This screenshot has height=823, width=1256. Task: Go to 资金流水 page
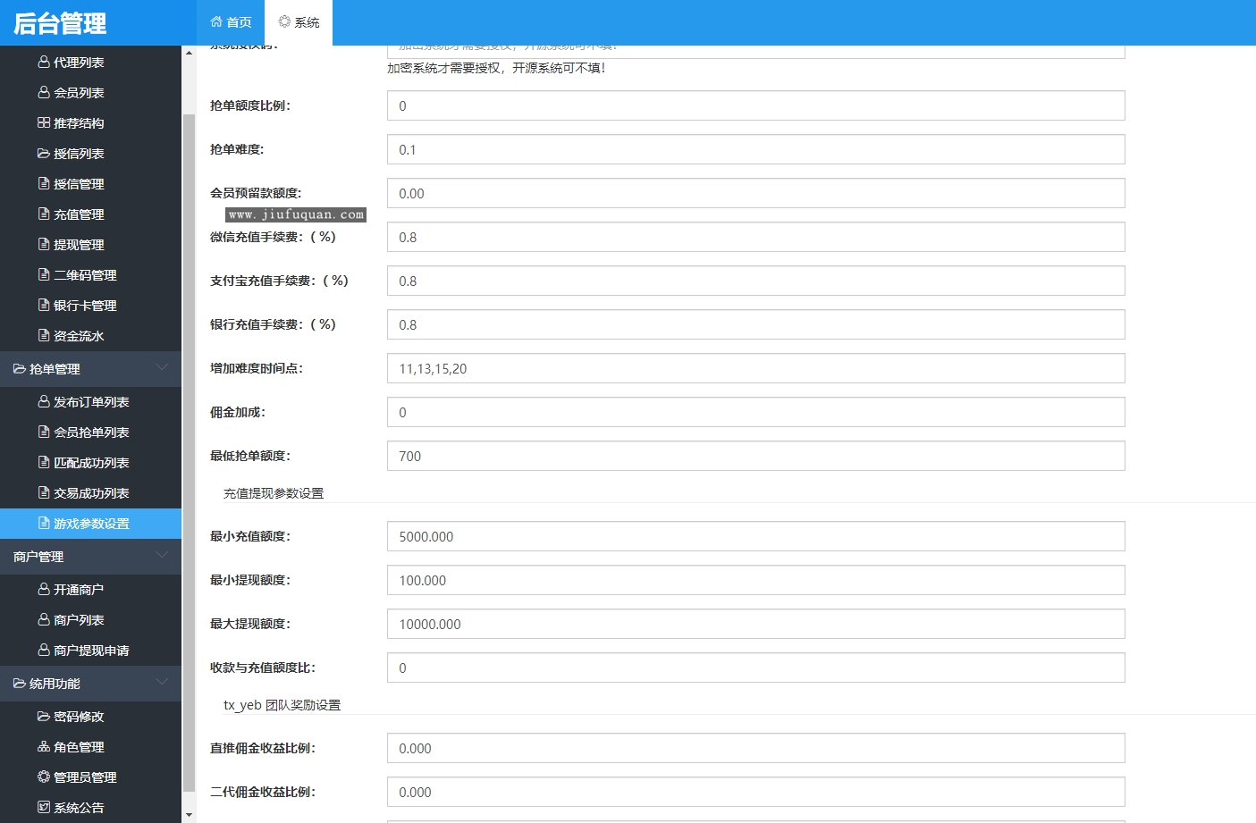pyautogui.click(x=90, y=336)
